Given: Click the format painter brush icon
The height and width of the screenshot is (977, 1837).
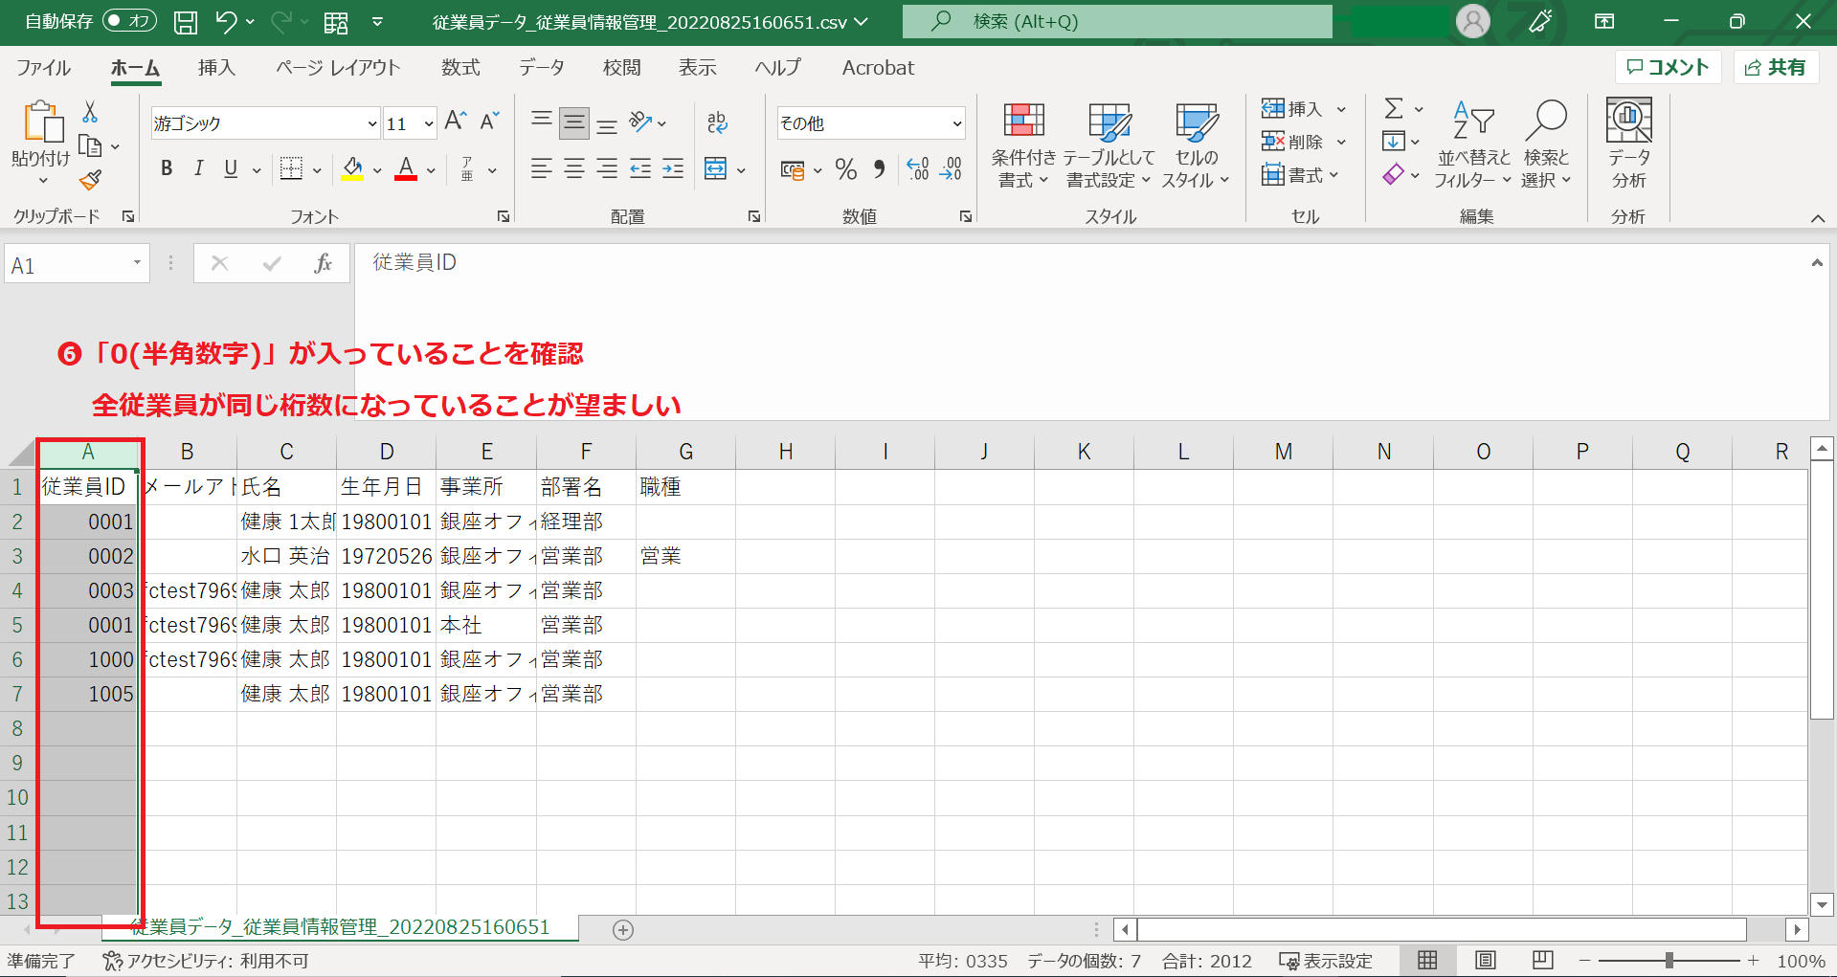Looking at the screenshot, I should click(90, 180).
